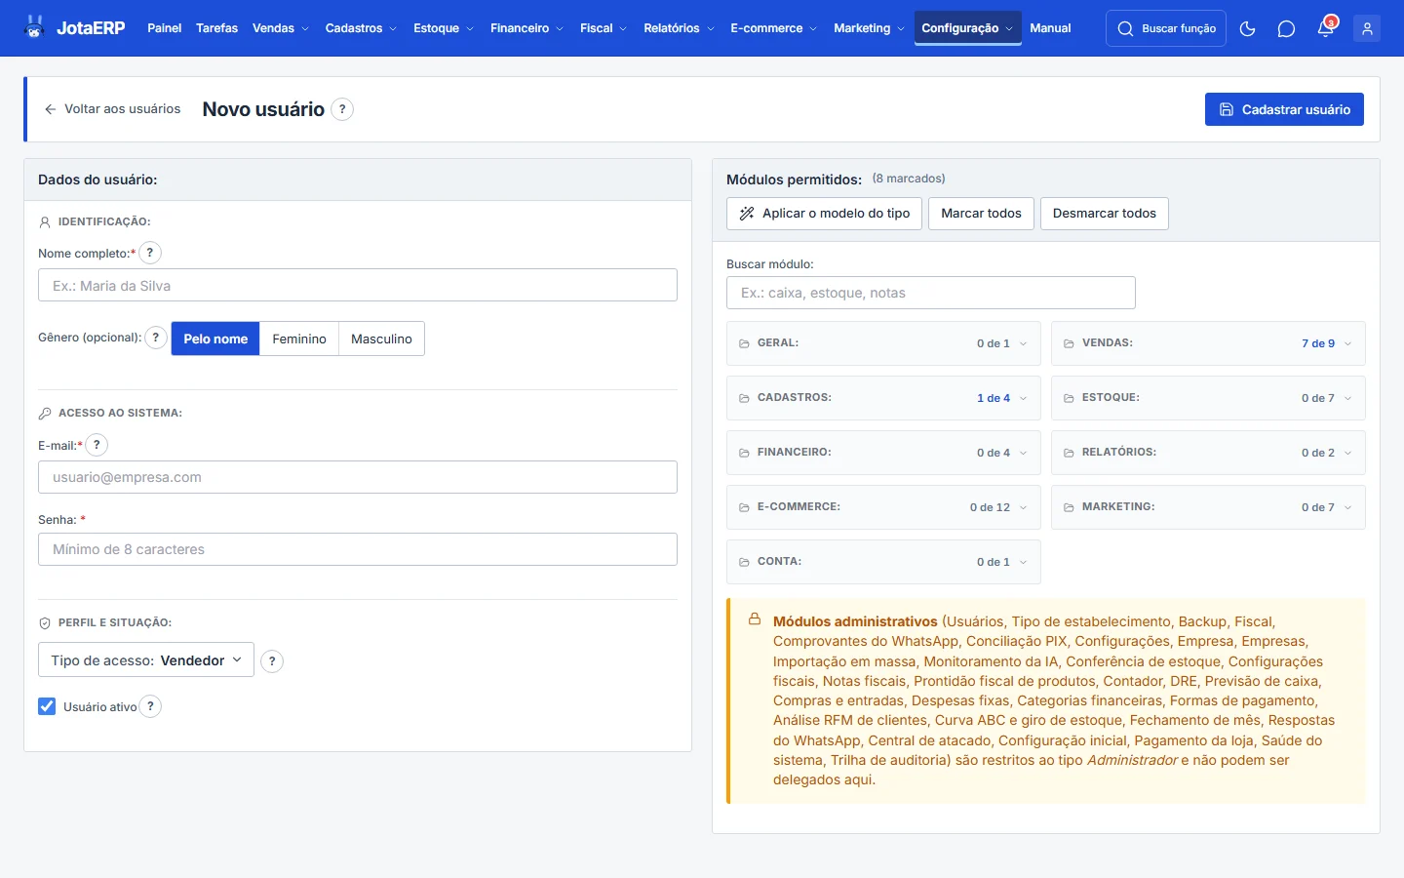The width and height of the screenshot is (1404, 878).
Task: Open Tipo de acesso Vendedor dropdown
Action: click(146, 659)
